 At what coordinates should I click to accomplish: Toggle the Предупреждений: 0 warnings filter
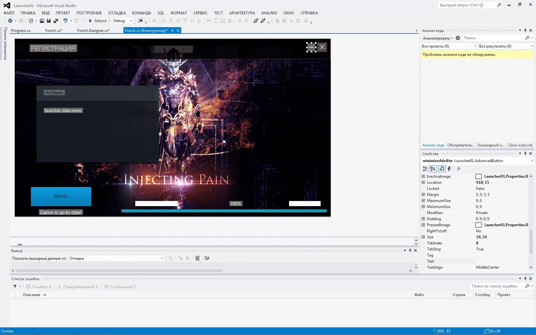click(x=78, y=287)
